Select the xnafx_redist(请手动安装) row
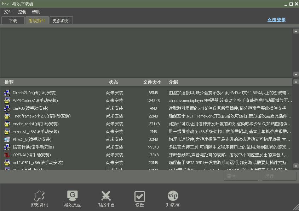Screen dimensions: 299x211 (x=146, y=124)
